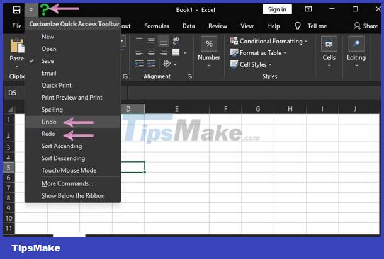Expand the Paste options arrow
This screenshot has width=384, height=259.
point(16,66)
